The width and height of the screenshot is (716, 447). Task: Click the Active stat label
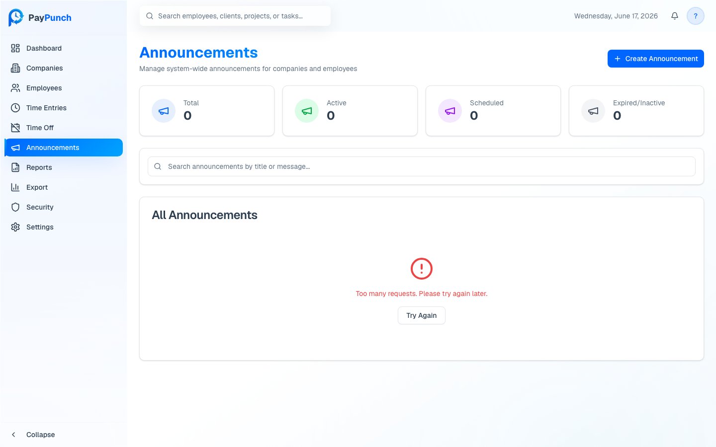[337, 103]
